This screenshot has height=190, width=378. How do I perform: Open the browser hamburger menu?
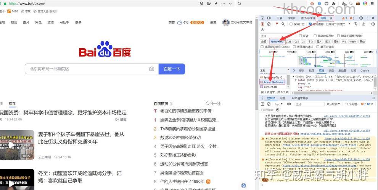click(x=372, y=3)
